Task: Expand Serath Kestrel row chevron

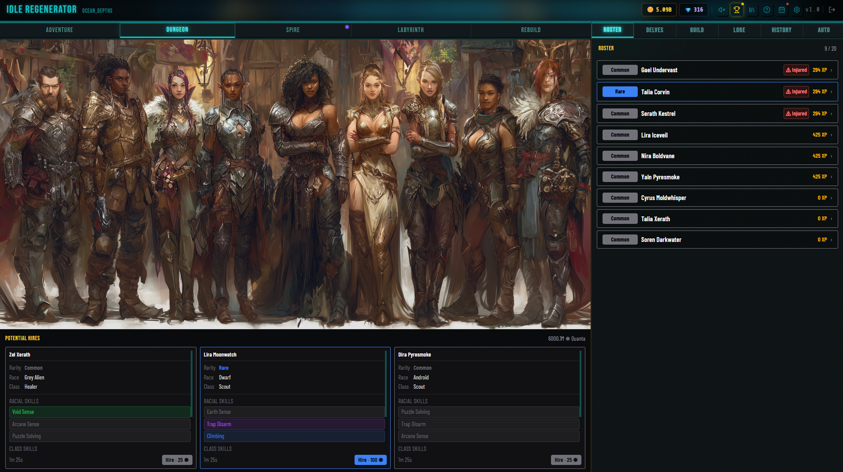Action: (832, 114)
